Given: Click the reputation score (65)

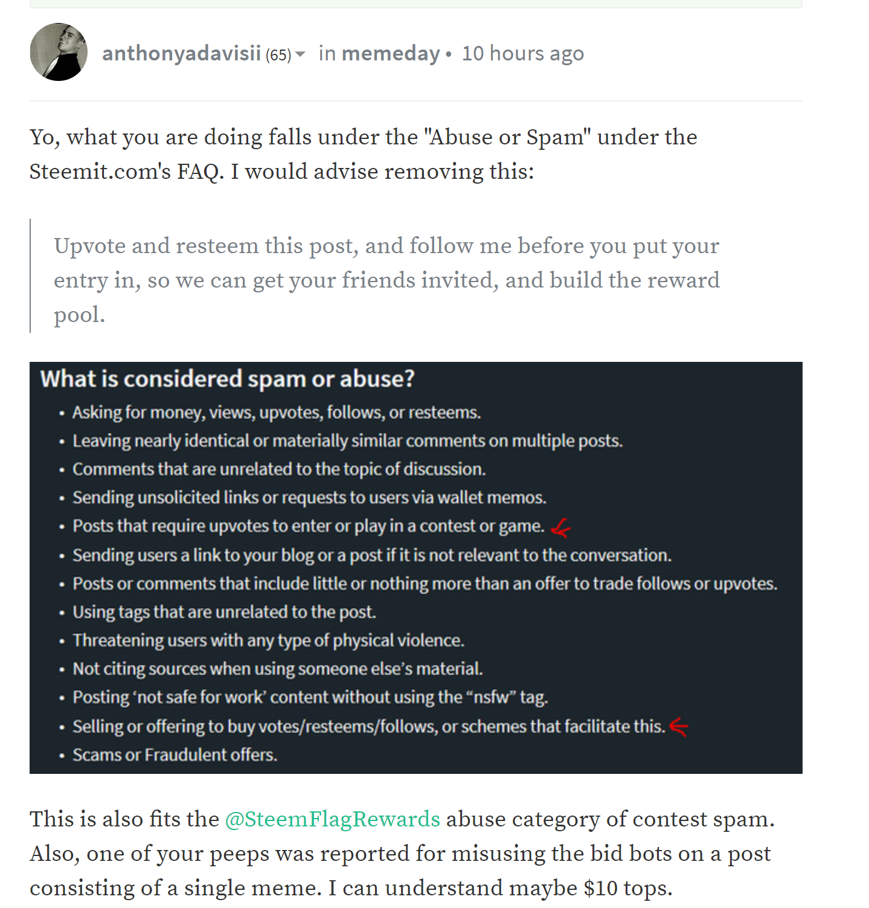Looking at the screenshot, I should pyautogui.click(x=278, y=56).
